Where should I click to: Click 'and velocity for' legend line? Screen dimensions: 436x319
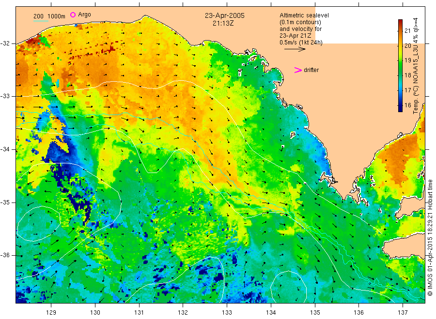click(x=300, y=29)
